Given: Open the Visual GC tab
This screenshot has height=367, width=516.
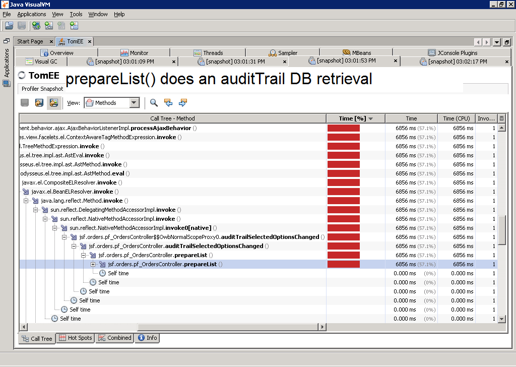Looking at the screenshot, I should 41,62.
